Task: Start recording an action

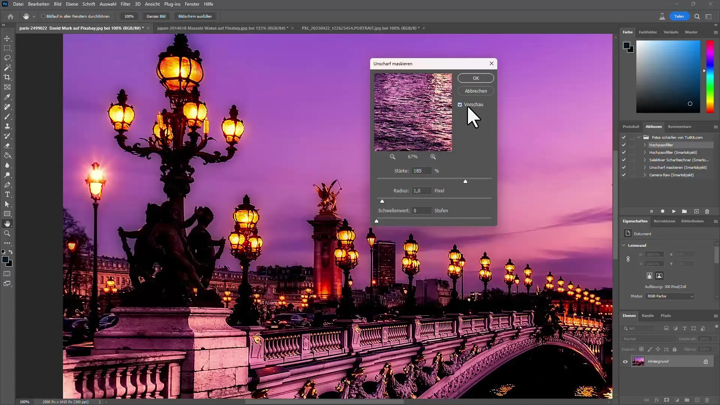Action: [x=663, y=211]
